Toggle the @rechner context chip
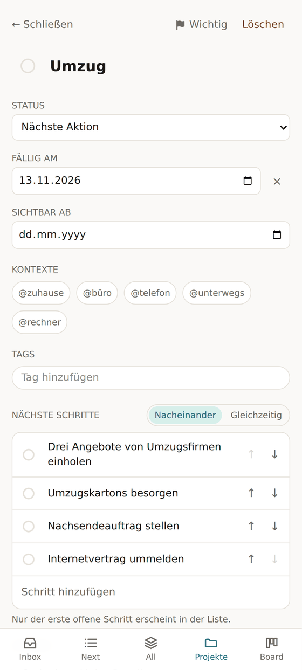 coord(40,322)
